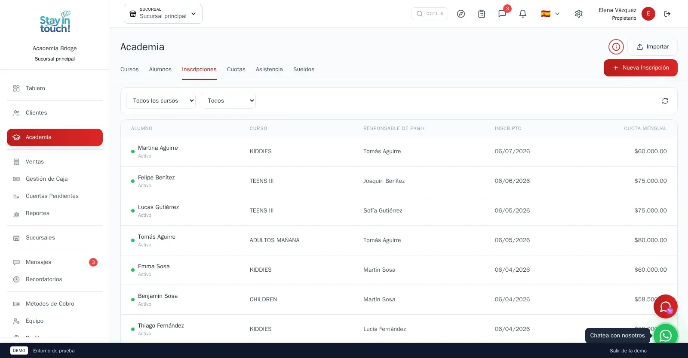Open the red support chat bubble
Screen dimensions: 688x358
click(x=666, y=306)
